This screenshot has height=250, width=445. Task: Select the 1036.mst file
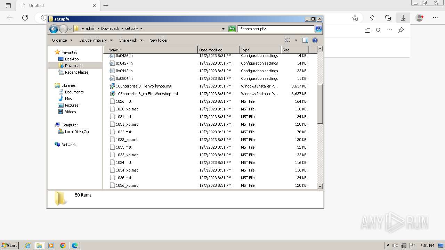point(123,178)
